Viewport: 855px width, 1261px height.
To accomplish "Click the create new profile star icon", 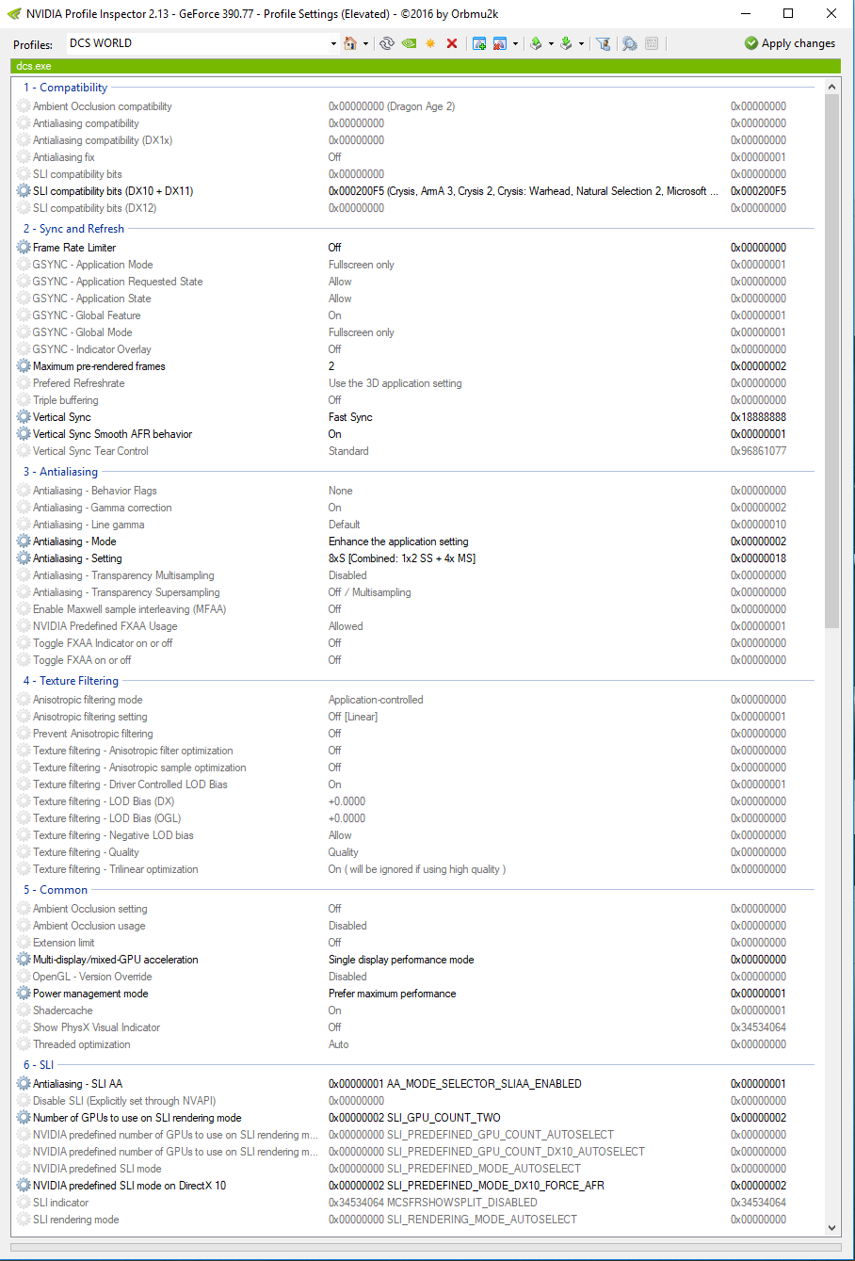I will pos(430,43).
